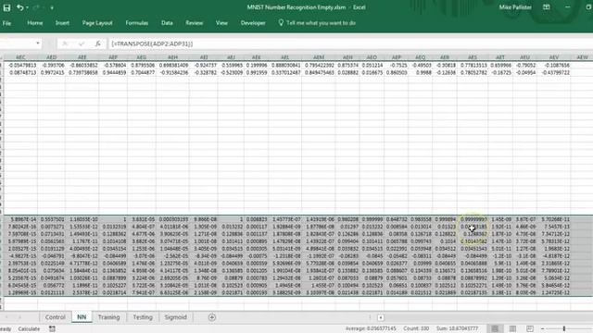Open the Undo history dropdown arrow
This screenshot has height=333, width=593.
(x=27, y=7)
